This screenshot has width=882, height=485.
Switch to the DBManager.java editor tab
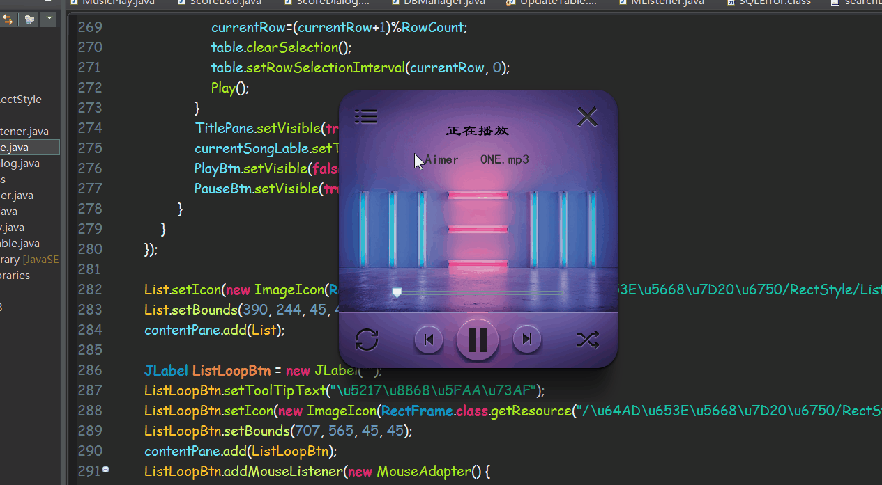point(444,3)
